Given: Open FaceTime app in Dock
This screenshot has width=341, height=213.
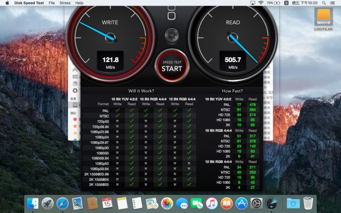Looking at the screenshot, I should (197, 204).
